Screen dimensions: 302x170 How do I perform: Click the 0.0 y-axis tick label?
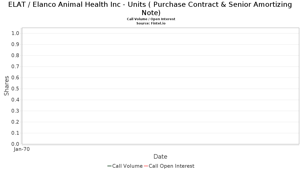[x=15, y=144]
